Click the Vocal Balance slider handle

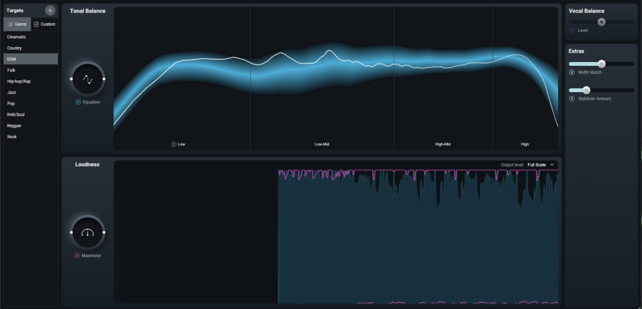pyautogui.click(x=601, y=21)
